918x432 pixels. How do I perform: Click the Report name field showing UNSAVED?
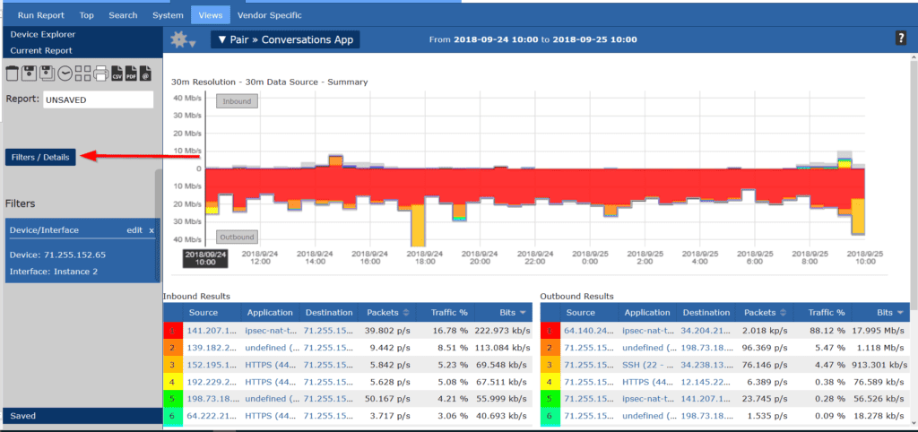[x=99, y=99]
